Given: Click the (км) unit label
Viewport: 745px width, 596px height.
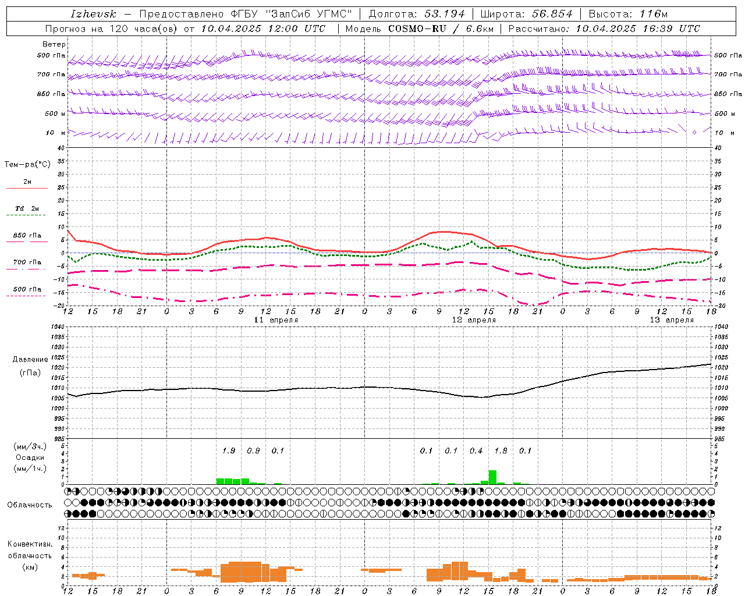Looking at the screenshot, I should 30,567.
